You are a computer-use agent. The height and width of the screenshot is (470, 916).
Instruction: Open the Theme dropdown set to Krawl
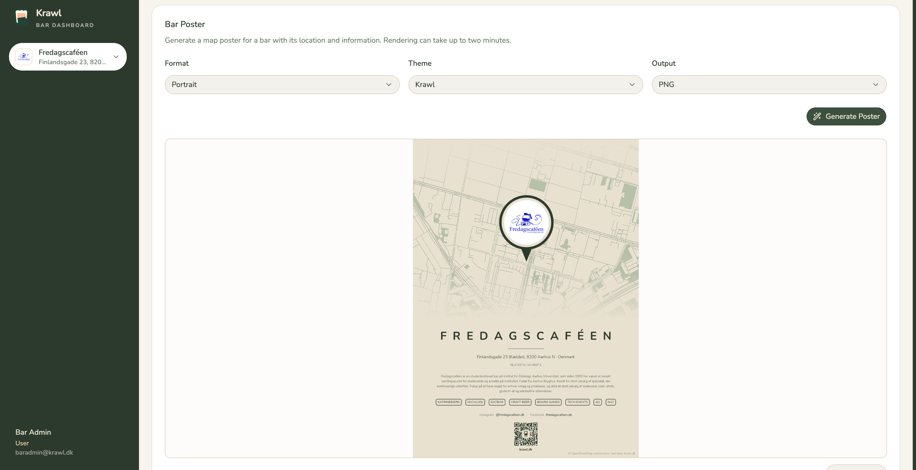coord(526,85)
